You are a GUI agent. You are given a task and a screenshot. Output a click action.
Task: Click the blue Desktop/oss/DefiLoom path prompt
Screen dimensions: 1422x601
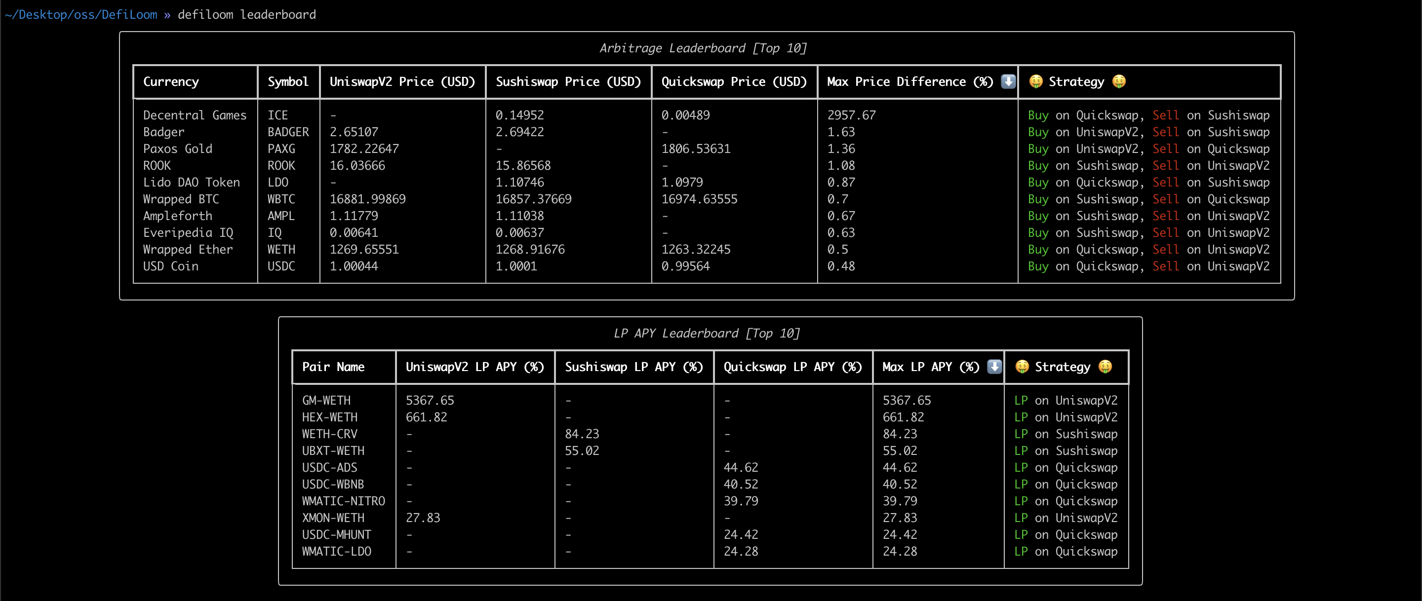tap(81, 14)
